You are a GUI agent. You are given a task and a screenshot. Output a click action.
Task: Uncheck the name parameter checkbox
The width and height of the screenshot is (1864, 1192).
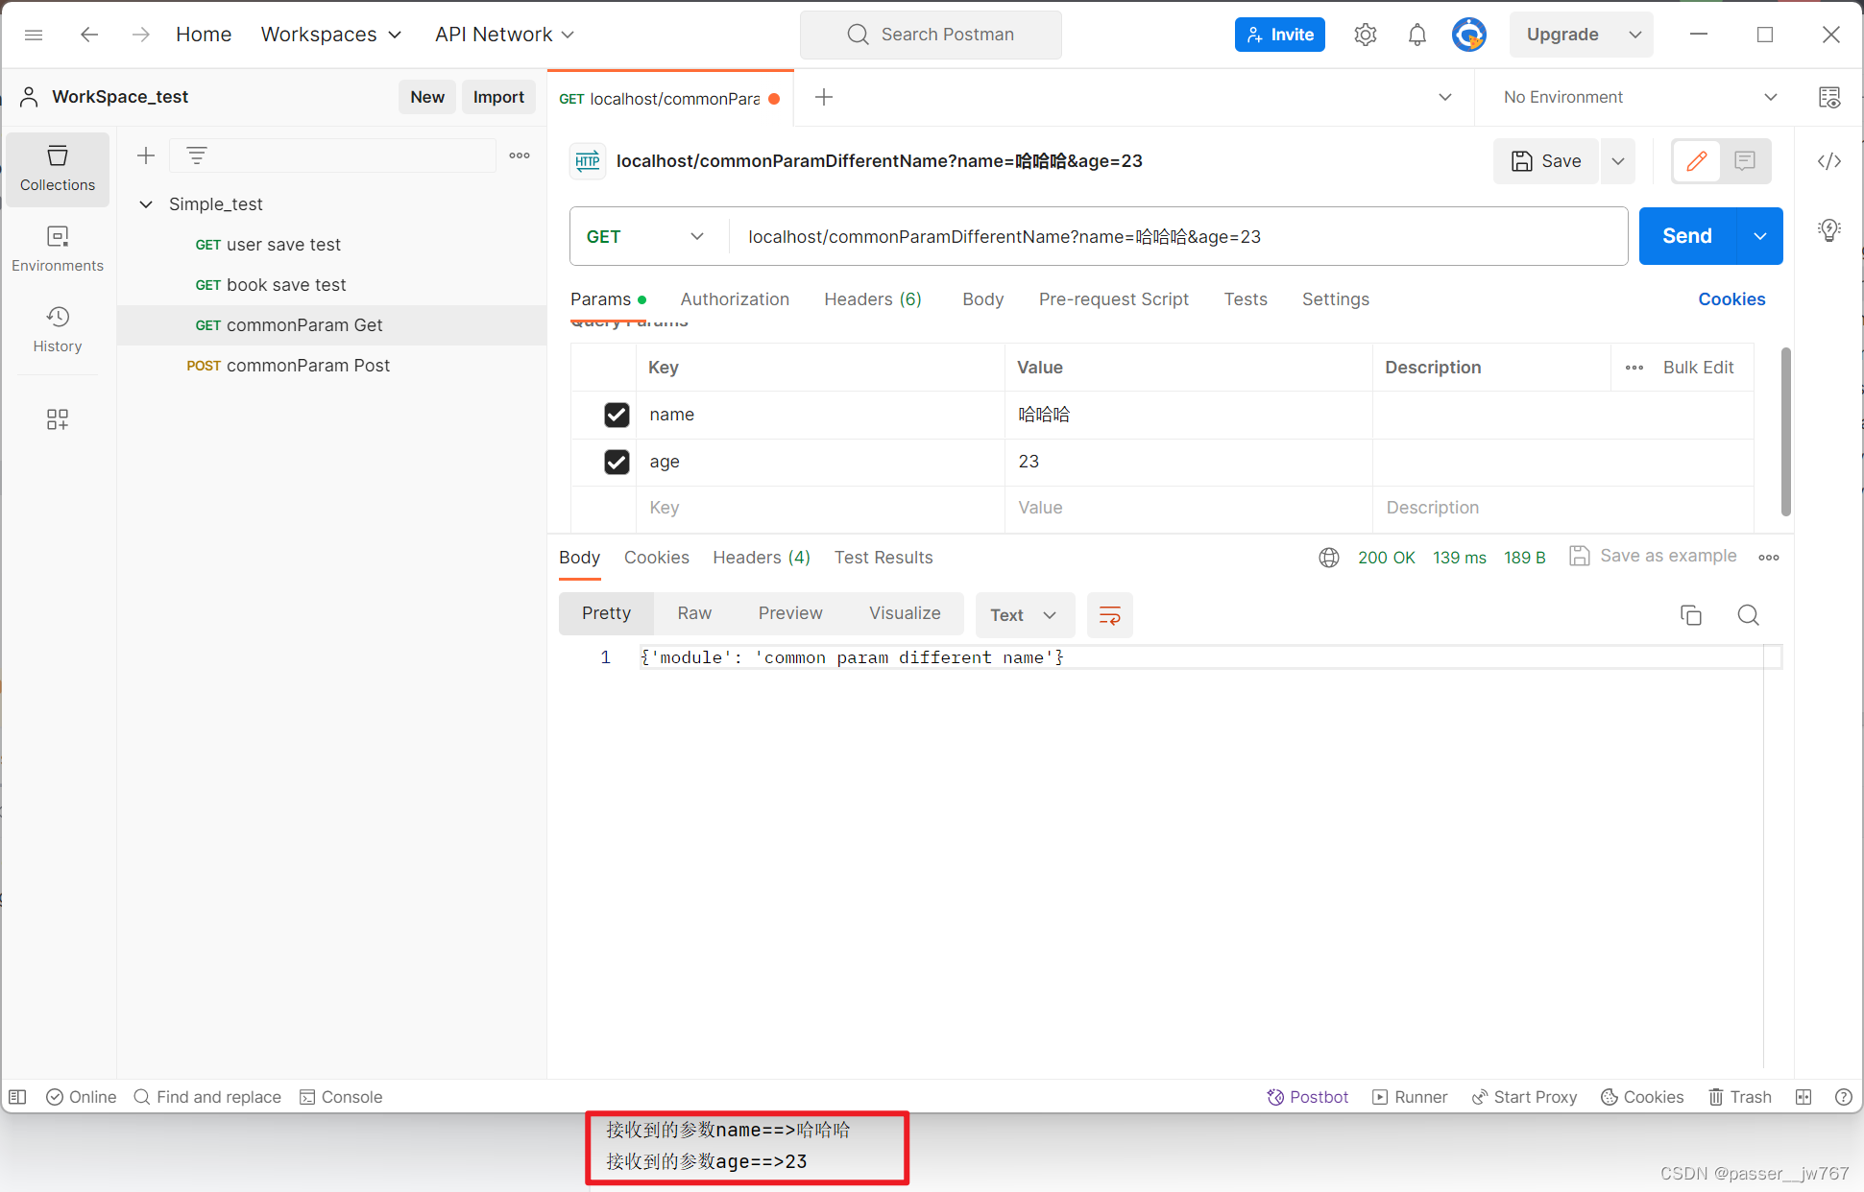(x=617, y=415)
